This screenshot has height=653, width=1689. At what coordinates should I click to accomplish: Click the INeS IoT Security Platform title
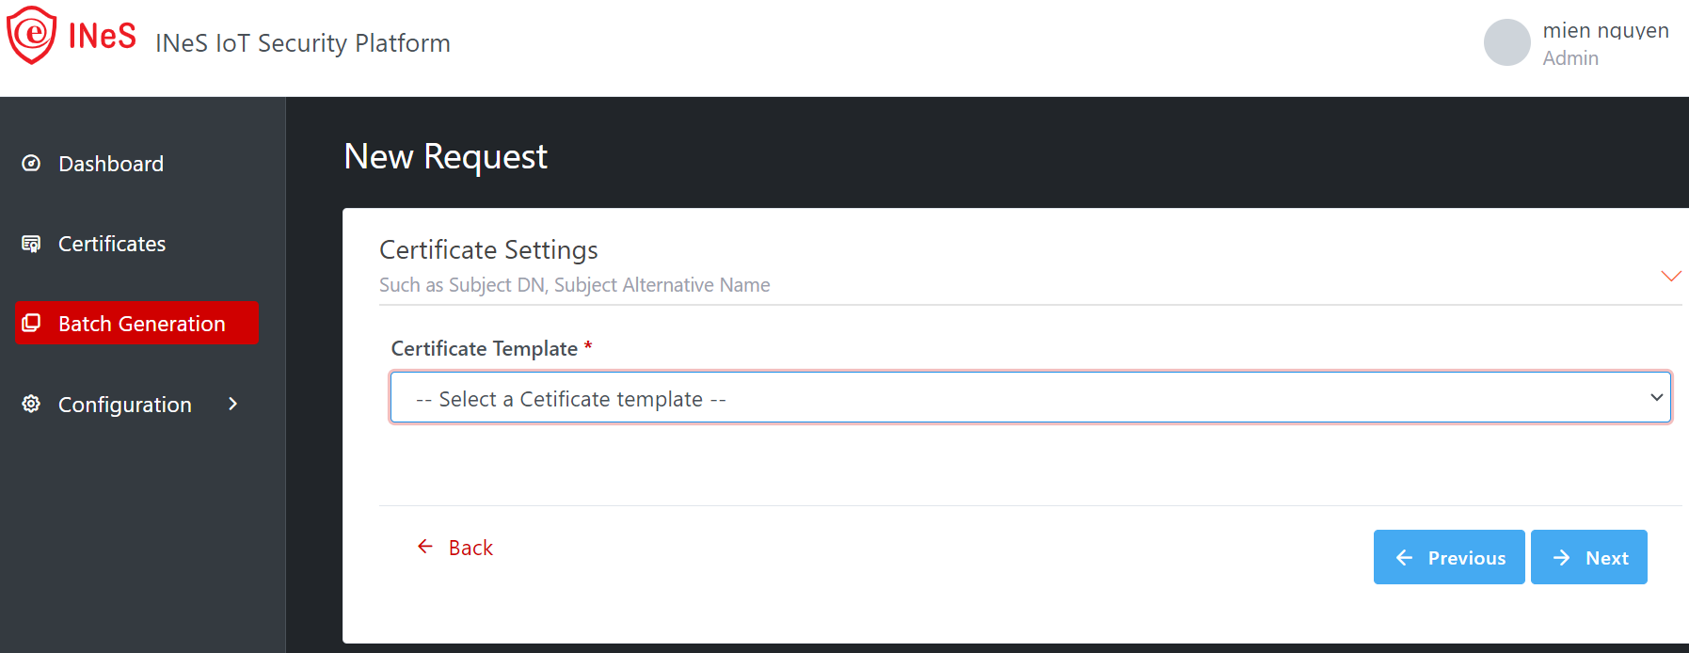(303, 43)
